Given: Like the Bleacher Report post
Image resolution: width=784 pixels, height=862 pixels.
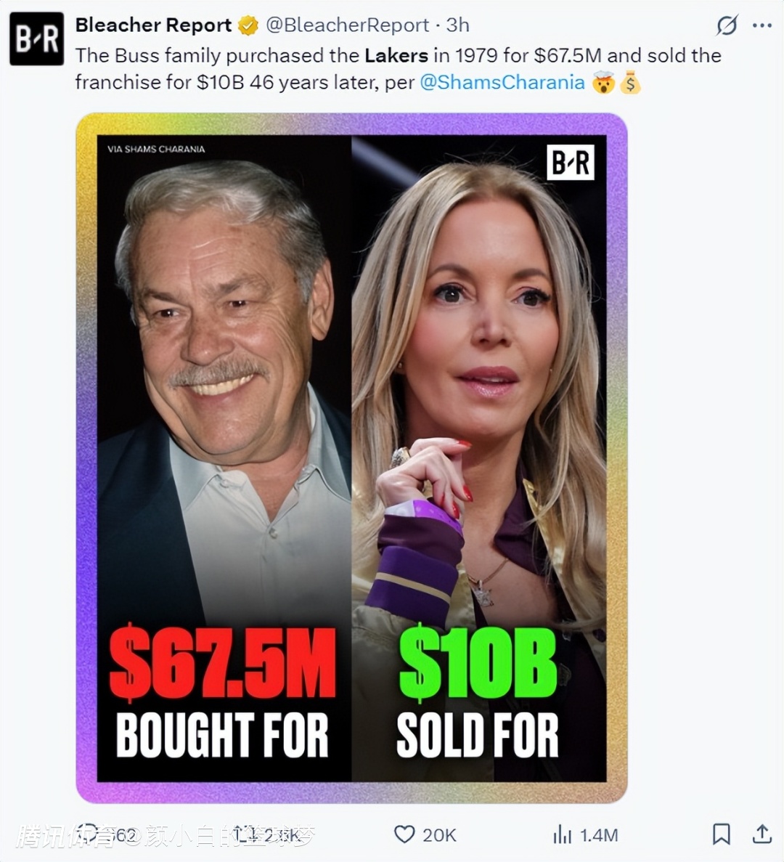Looking at the screenshot, I should [404, 834].
